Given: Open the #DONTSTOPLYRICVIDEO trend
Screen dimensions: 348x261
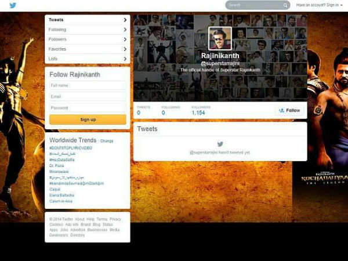Looking at the screenshot, I should 71,148.
